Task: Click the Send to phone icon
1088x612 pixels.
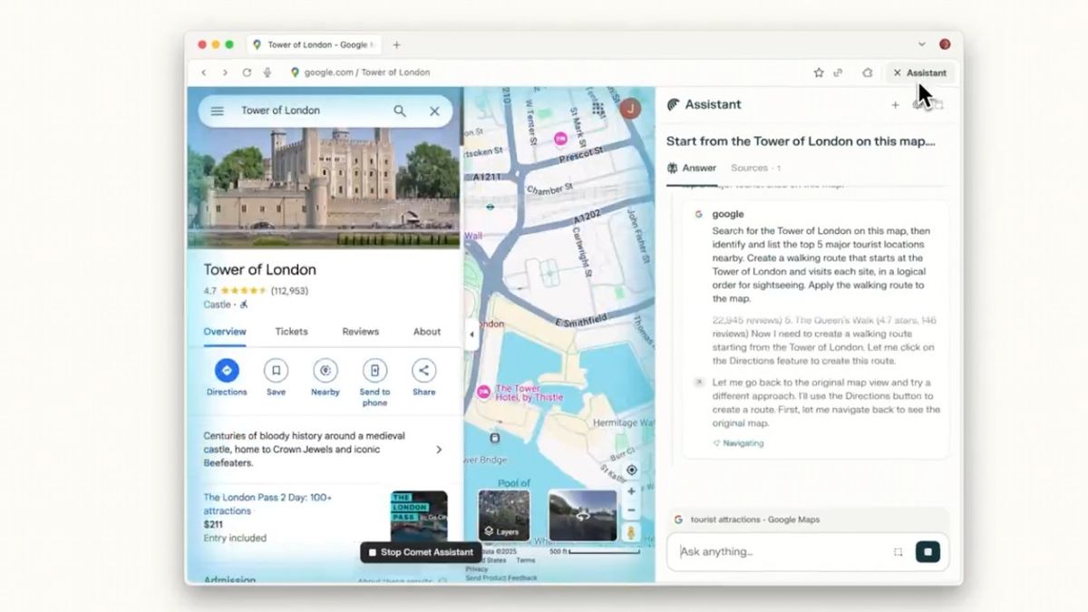Action: point(374,370)
